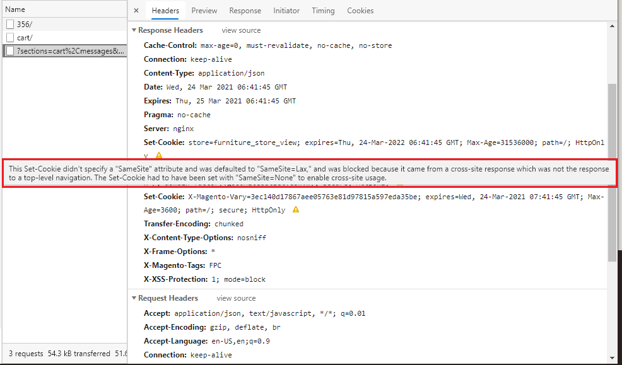The height and width of the screenshot is (365, 622).
Task: Open the Cookies tab
Action: click(x=360, y=11)
